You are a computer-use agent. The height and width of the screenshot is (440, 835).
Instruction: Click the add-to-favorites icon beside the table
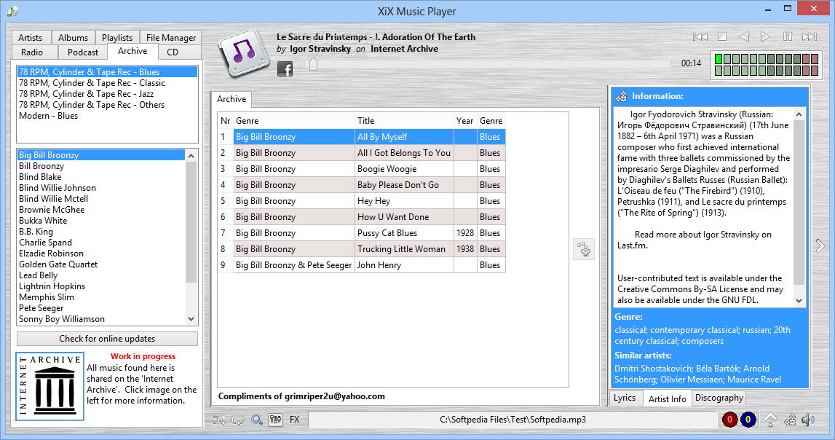584,248
